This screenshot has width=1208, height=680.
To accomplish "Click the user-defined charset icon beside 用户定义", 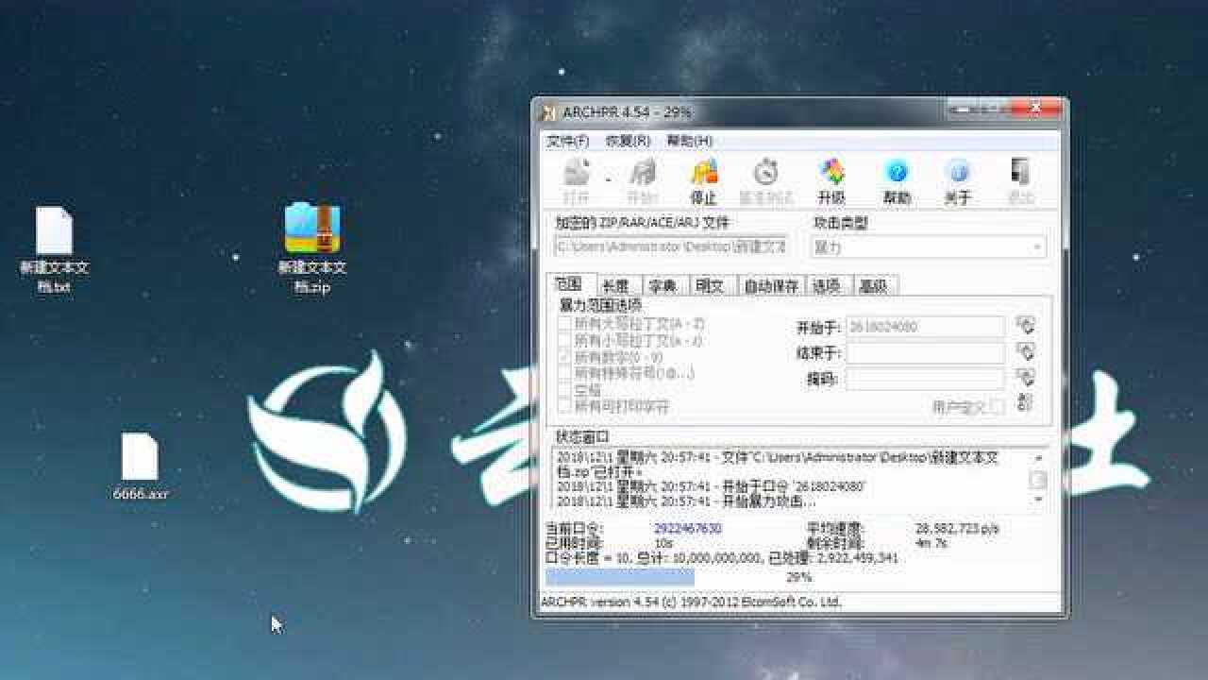I will [1025, 403].
